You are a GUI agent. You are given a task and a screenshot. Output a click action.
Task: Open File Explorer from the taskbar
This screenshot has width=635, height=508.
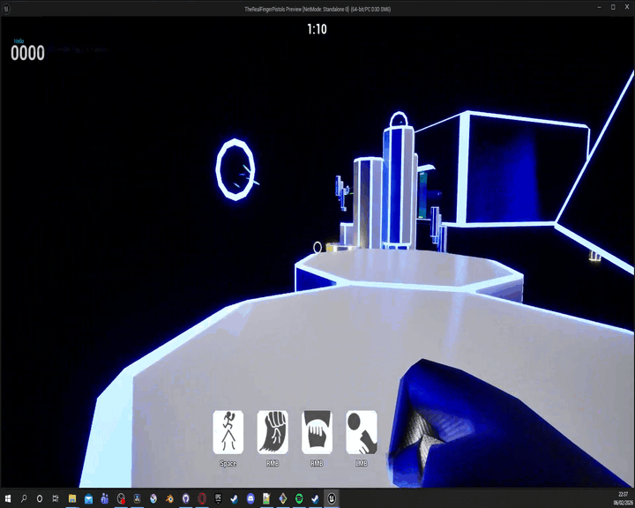72,499
